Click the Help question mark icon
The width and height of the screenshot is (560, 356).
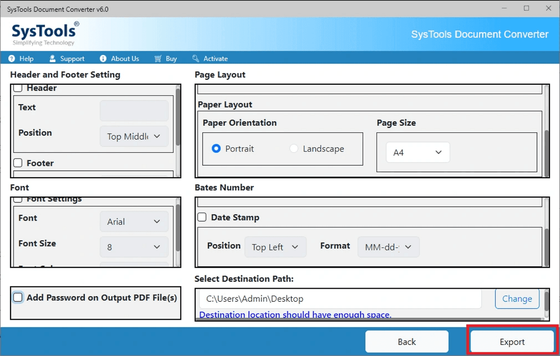click(x=11, y=58)
